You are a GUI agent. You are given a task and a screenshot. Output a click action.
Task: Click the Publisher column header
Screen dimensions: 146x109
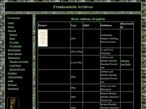[x=110, y=26]
